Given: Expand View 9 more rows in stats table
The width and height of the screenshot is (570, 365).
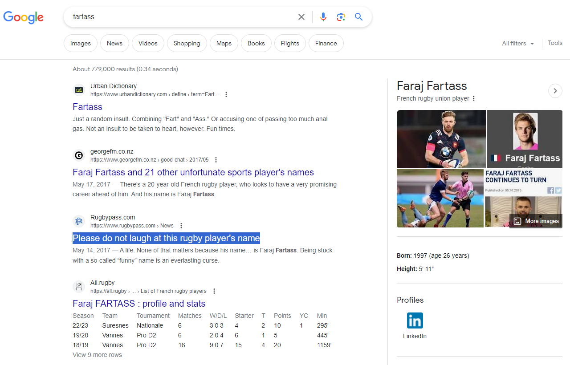Looking at the screenshot, I should (97, 355).
